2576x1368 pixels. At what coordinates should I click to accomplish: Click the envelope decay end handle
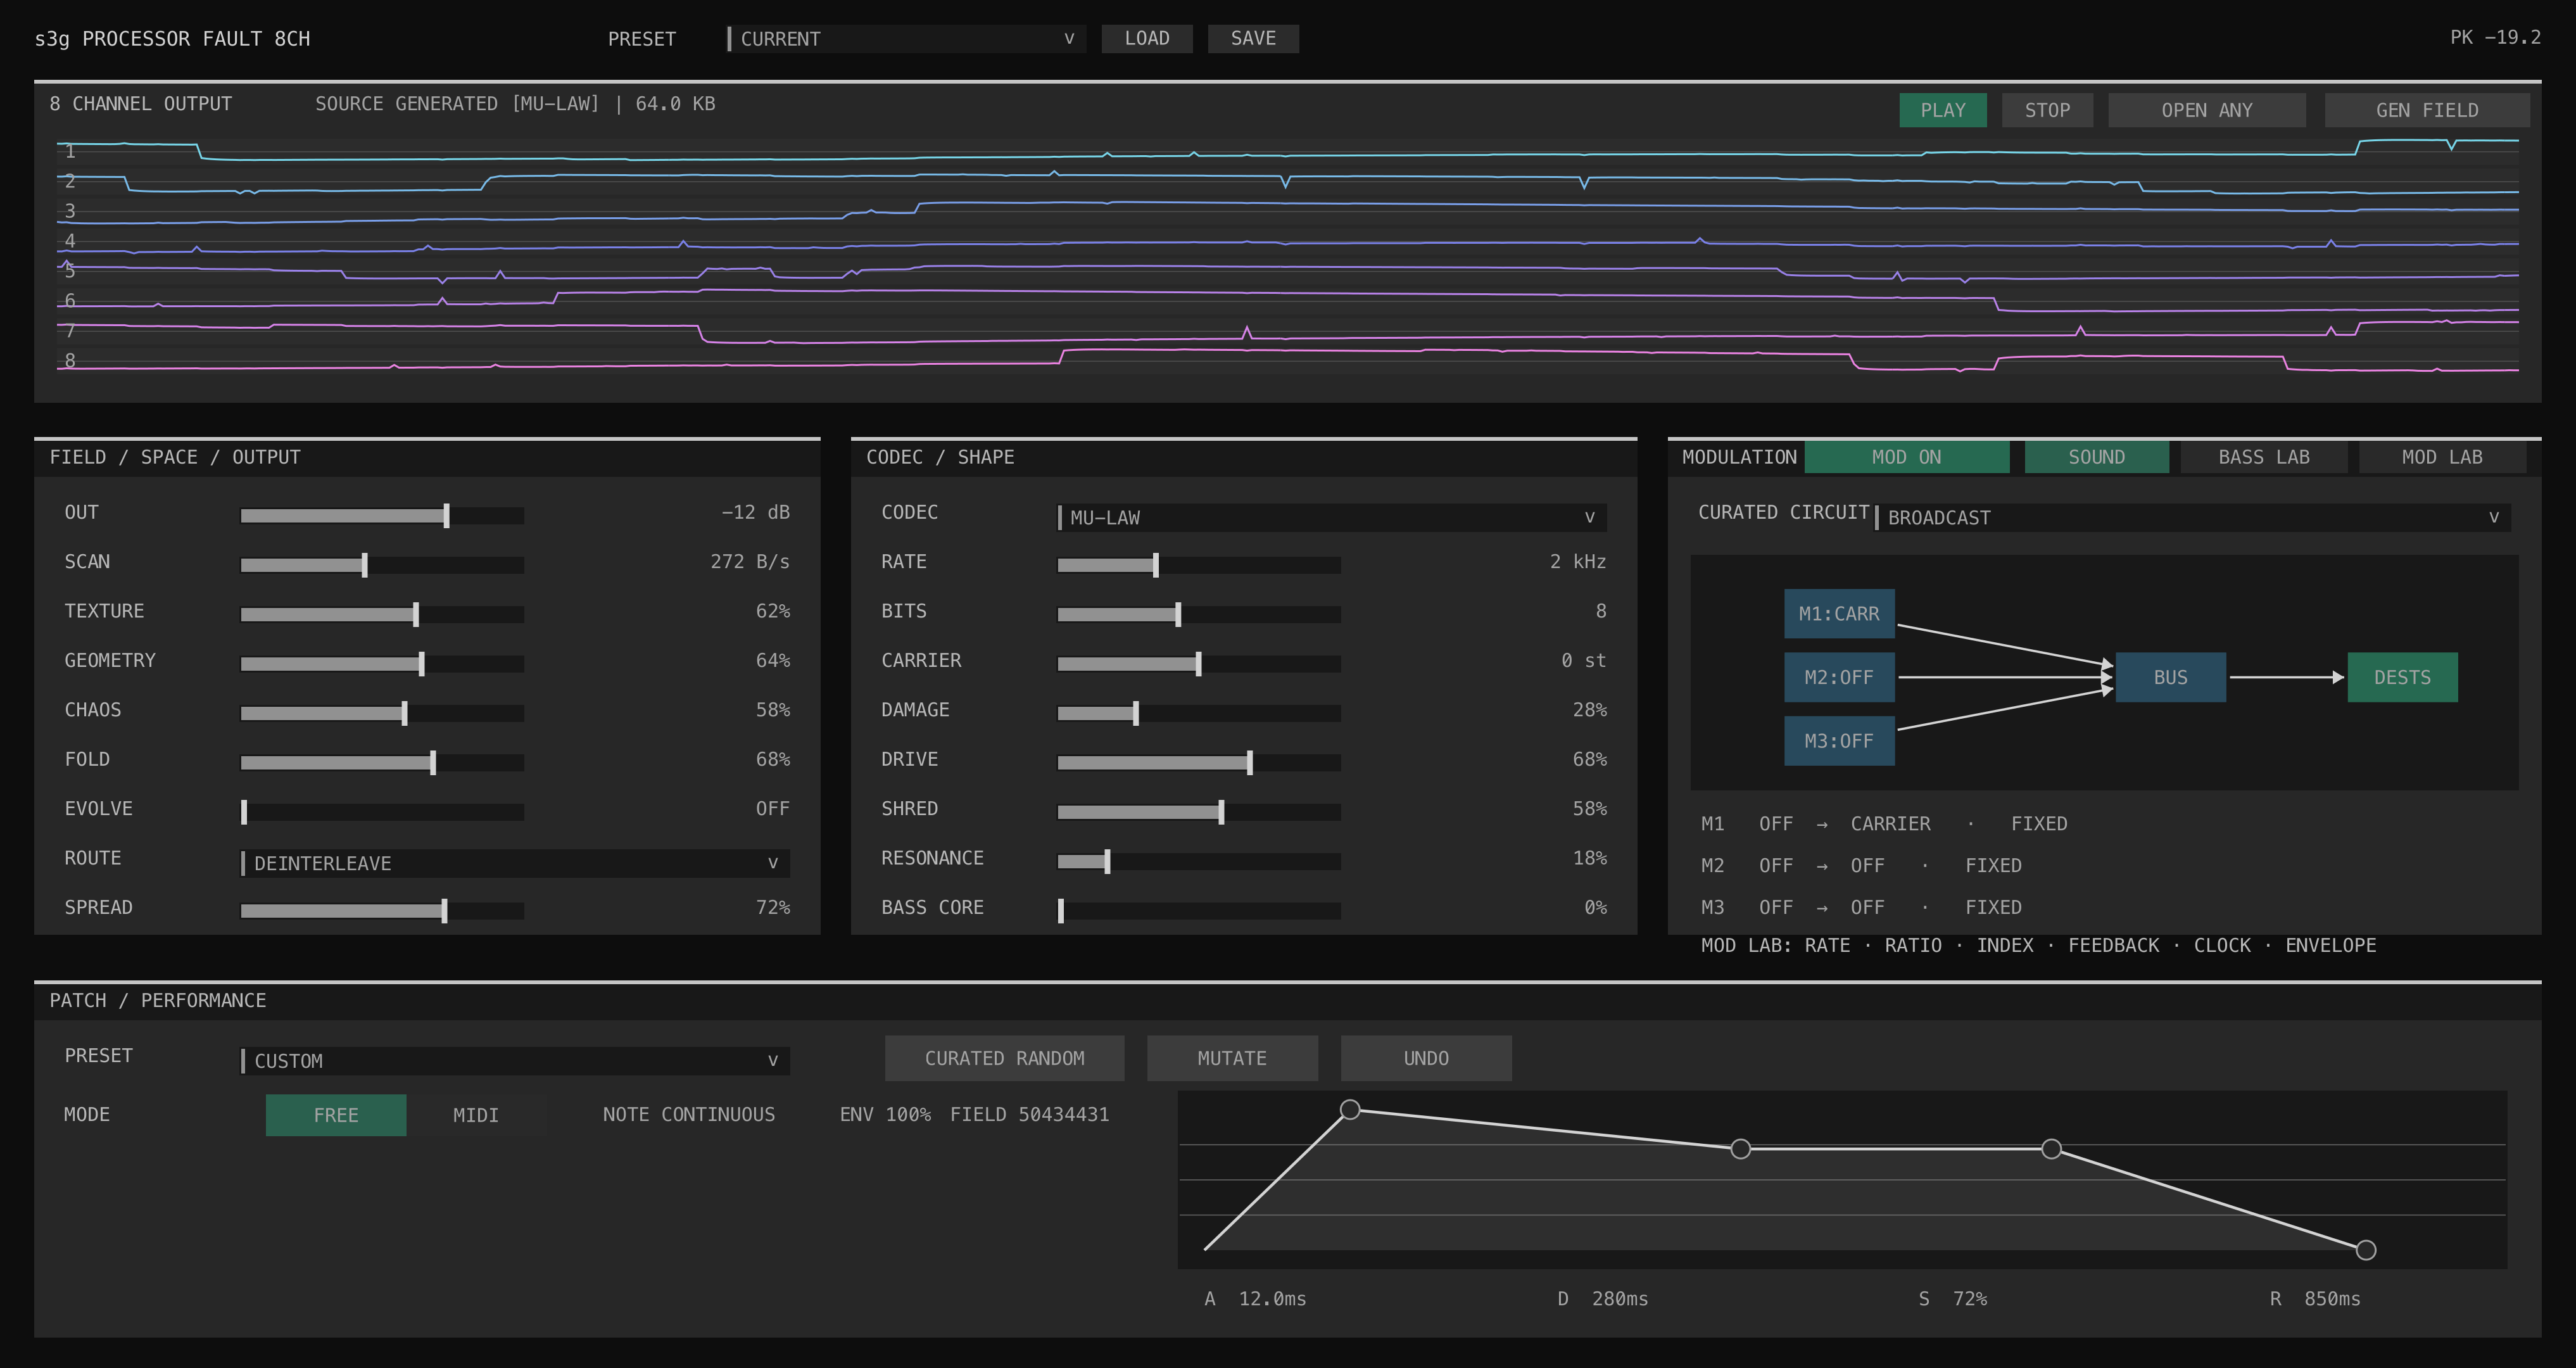(1741, 1149)
